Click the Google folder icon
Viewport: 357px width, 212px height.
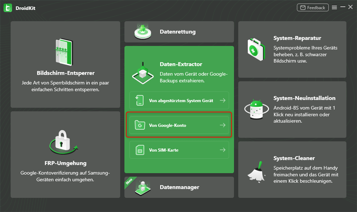click(140, 125)
